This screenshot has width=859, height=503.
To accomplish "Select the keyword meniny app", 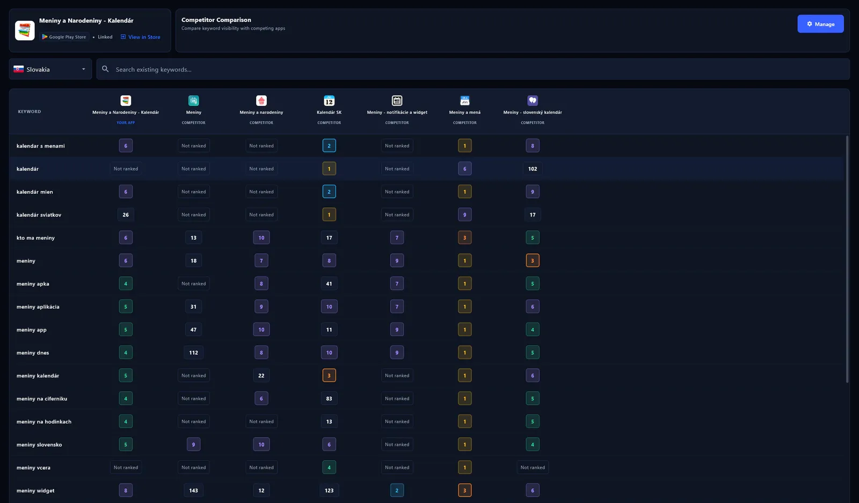I will tap(32, 330).
